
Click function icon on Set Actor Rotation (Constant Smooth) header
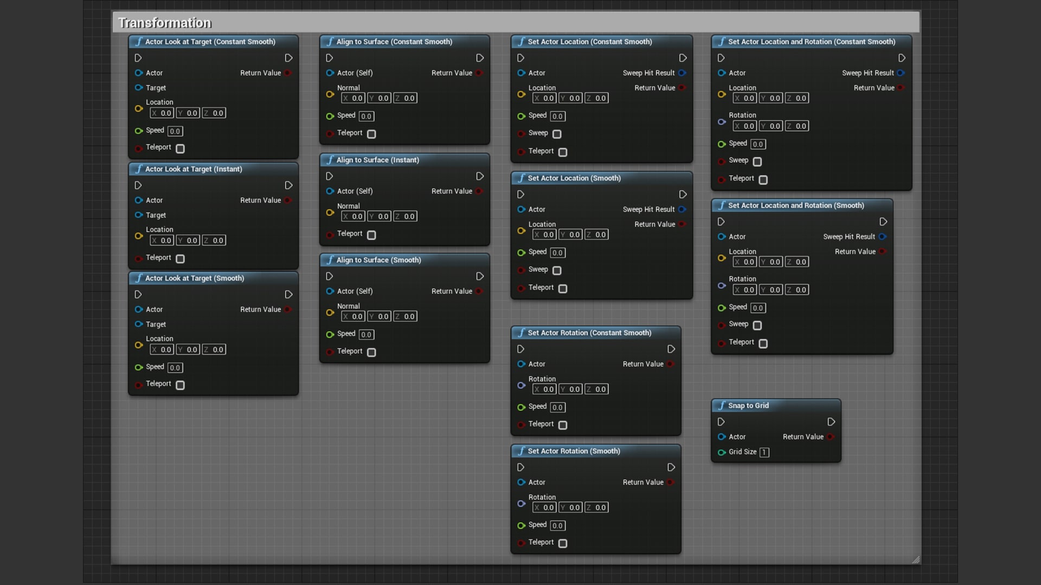tap(521, 333)
